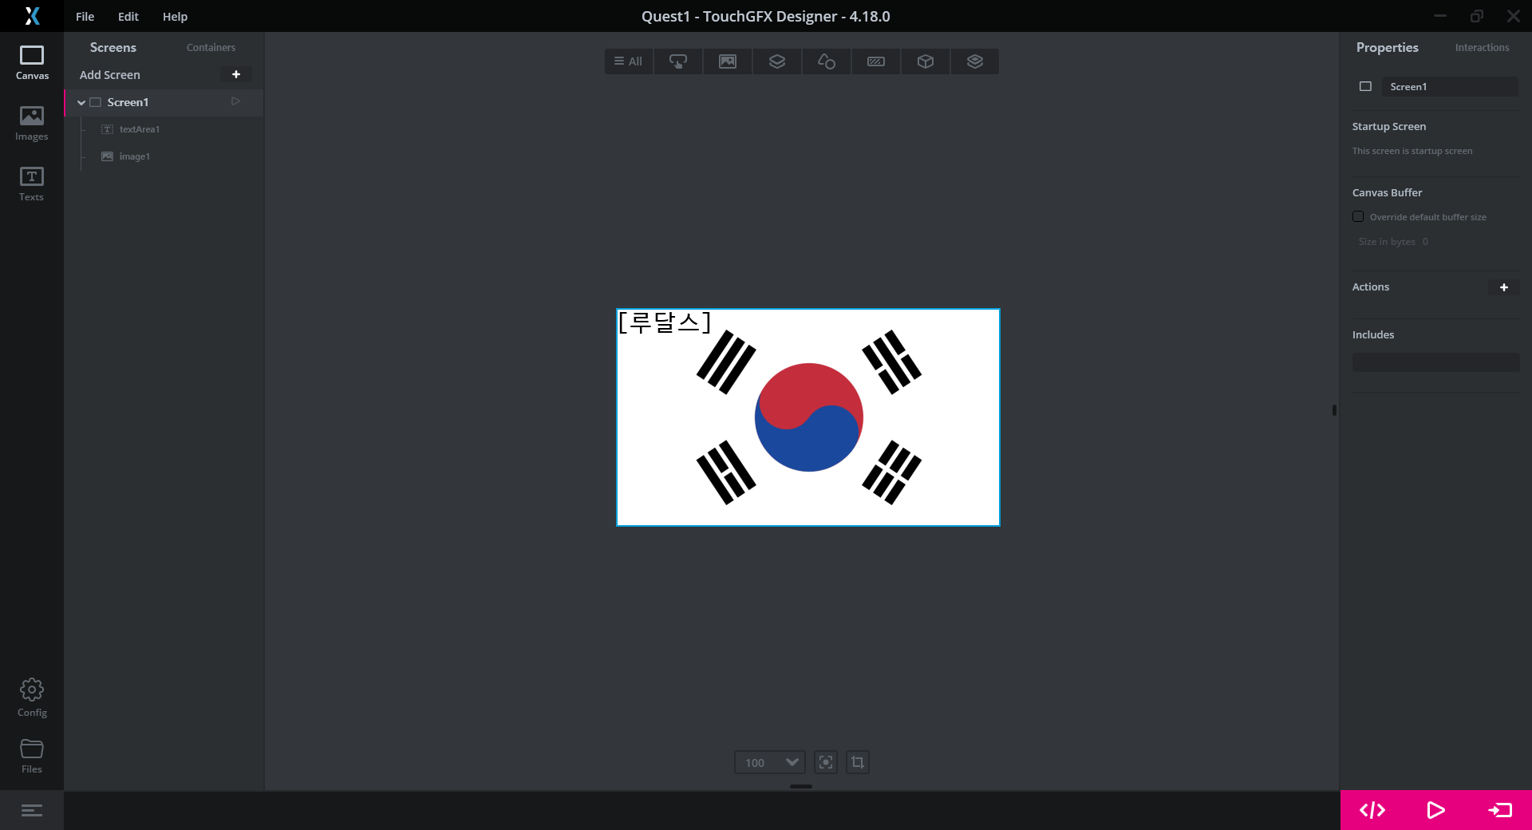Viewport: 1532px width, 830px height.
Task: Click the Canvas Buffer heading
Action: point(1387,192)
